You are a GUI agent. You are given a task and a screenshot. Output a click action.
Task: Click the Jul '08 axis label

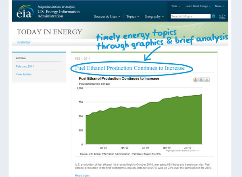(x=103, y=148)
